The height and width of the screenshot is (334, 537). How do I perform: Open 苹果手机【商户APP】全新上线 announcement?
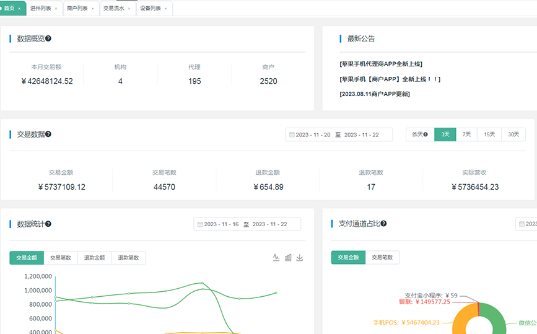390,79
